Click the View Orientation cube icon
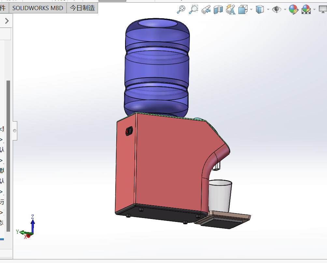This screenshot has height=263, width=327. click(x=243, y=9)
